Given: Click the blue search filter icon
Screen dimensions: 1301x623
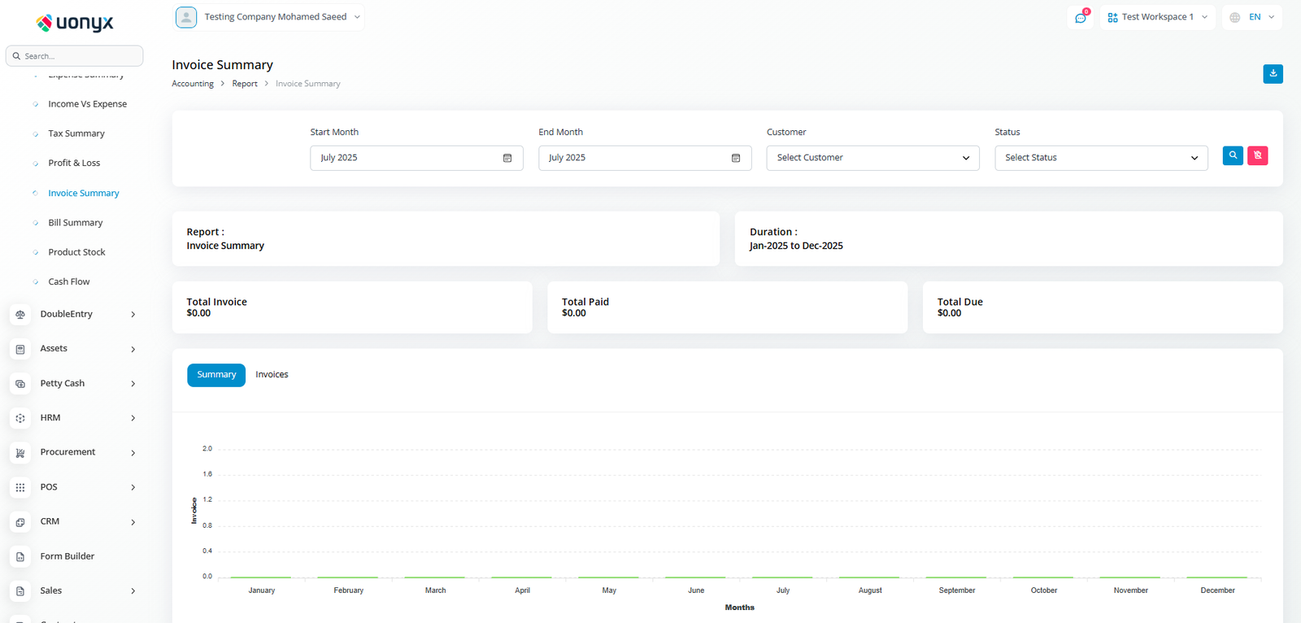Looking at the screenshot, I should coord(1233,155).
